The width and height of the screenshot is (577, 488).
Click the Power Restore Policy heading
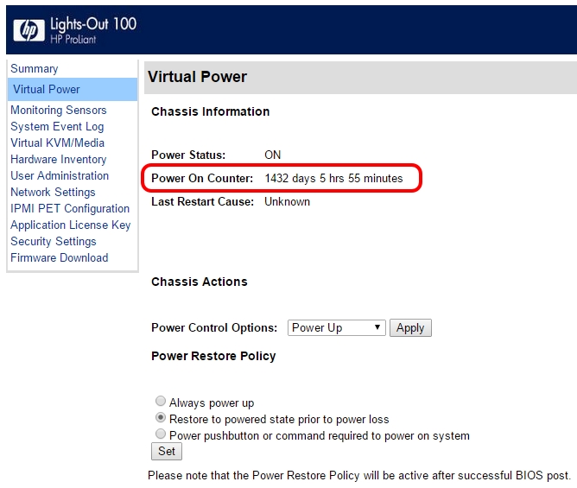click(213, 356)
